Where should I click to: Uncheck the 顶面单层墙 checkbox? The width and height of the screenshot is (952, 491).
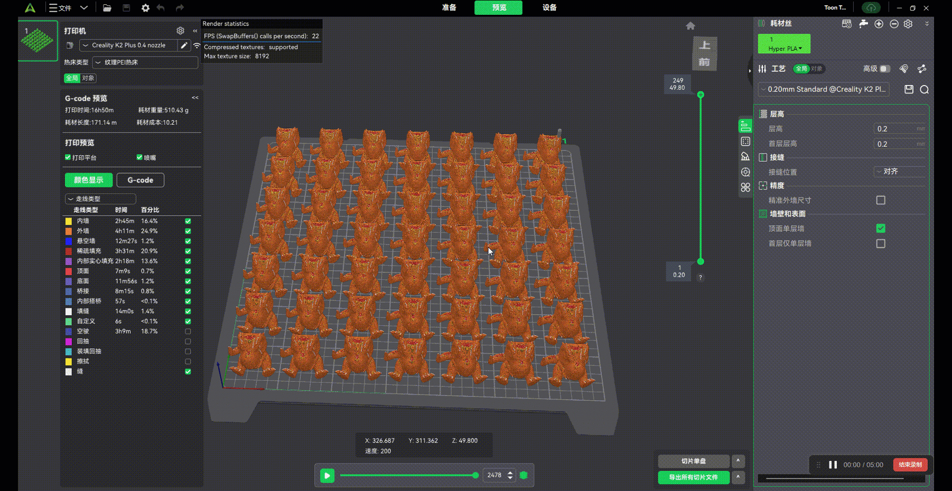click(880, 228)
